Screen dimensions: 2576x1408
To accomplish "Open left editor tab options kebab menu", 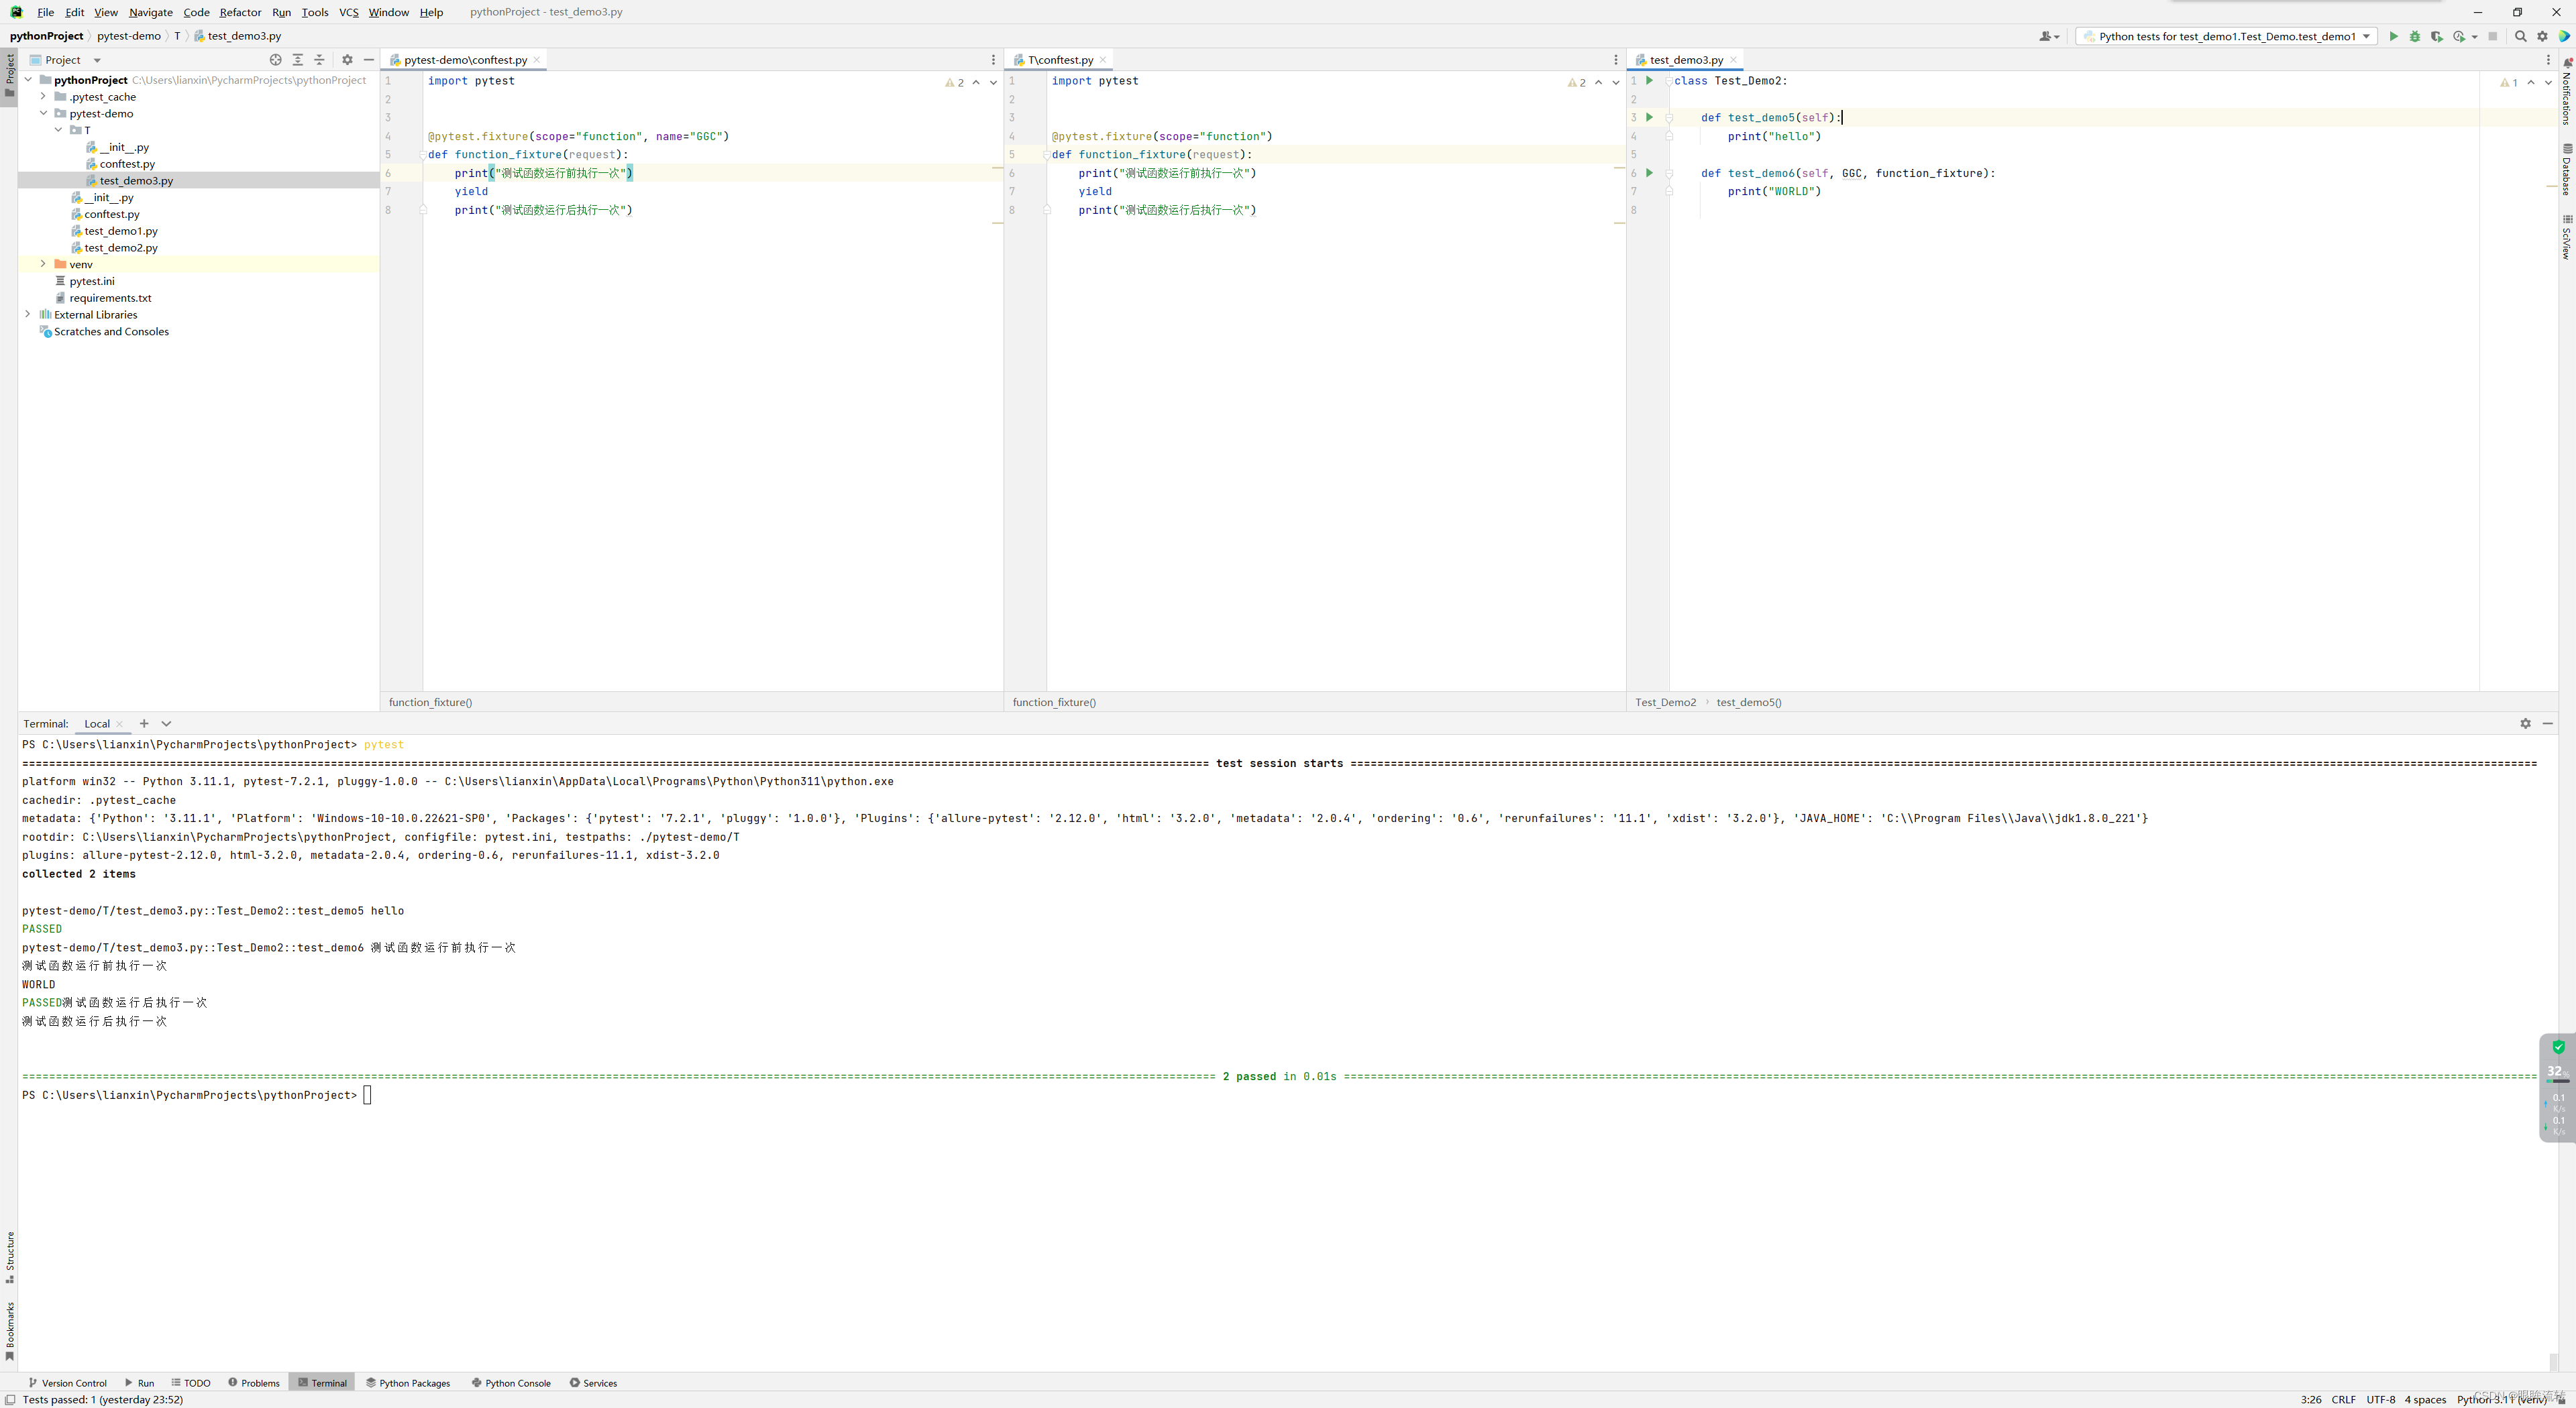I will (993, 60).
